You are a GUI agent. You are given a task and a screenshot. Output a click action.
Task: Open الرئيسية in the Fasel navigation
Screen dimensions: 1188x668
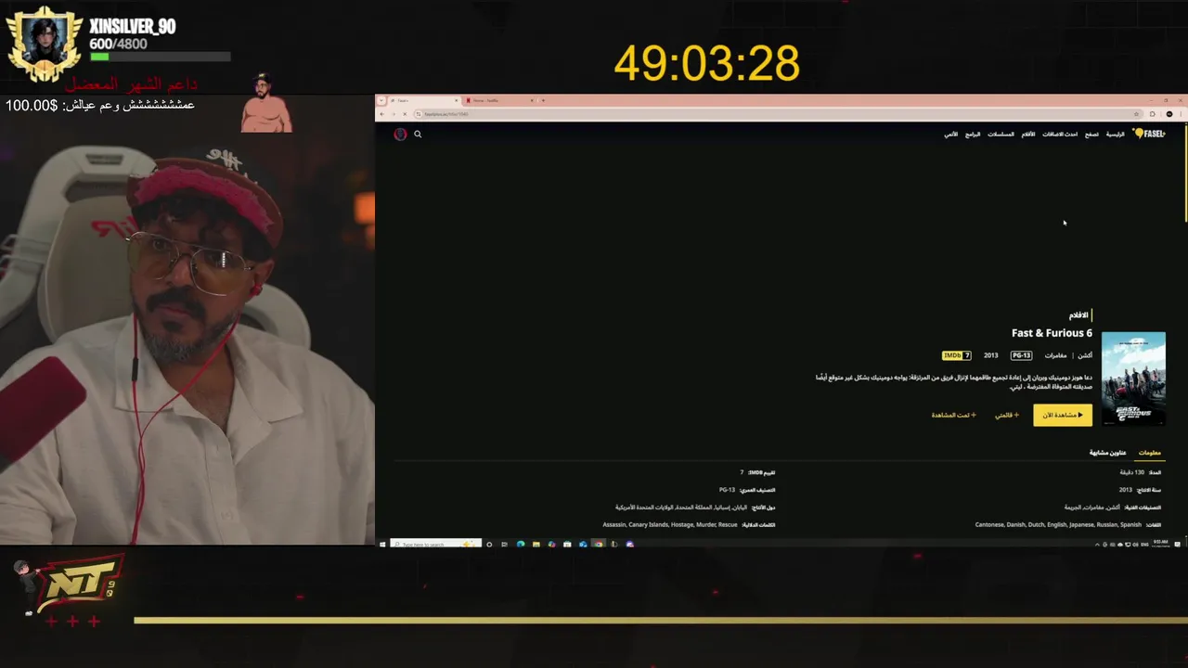click(1115, 135)
